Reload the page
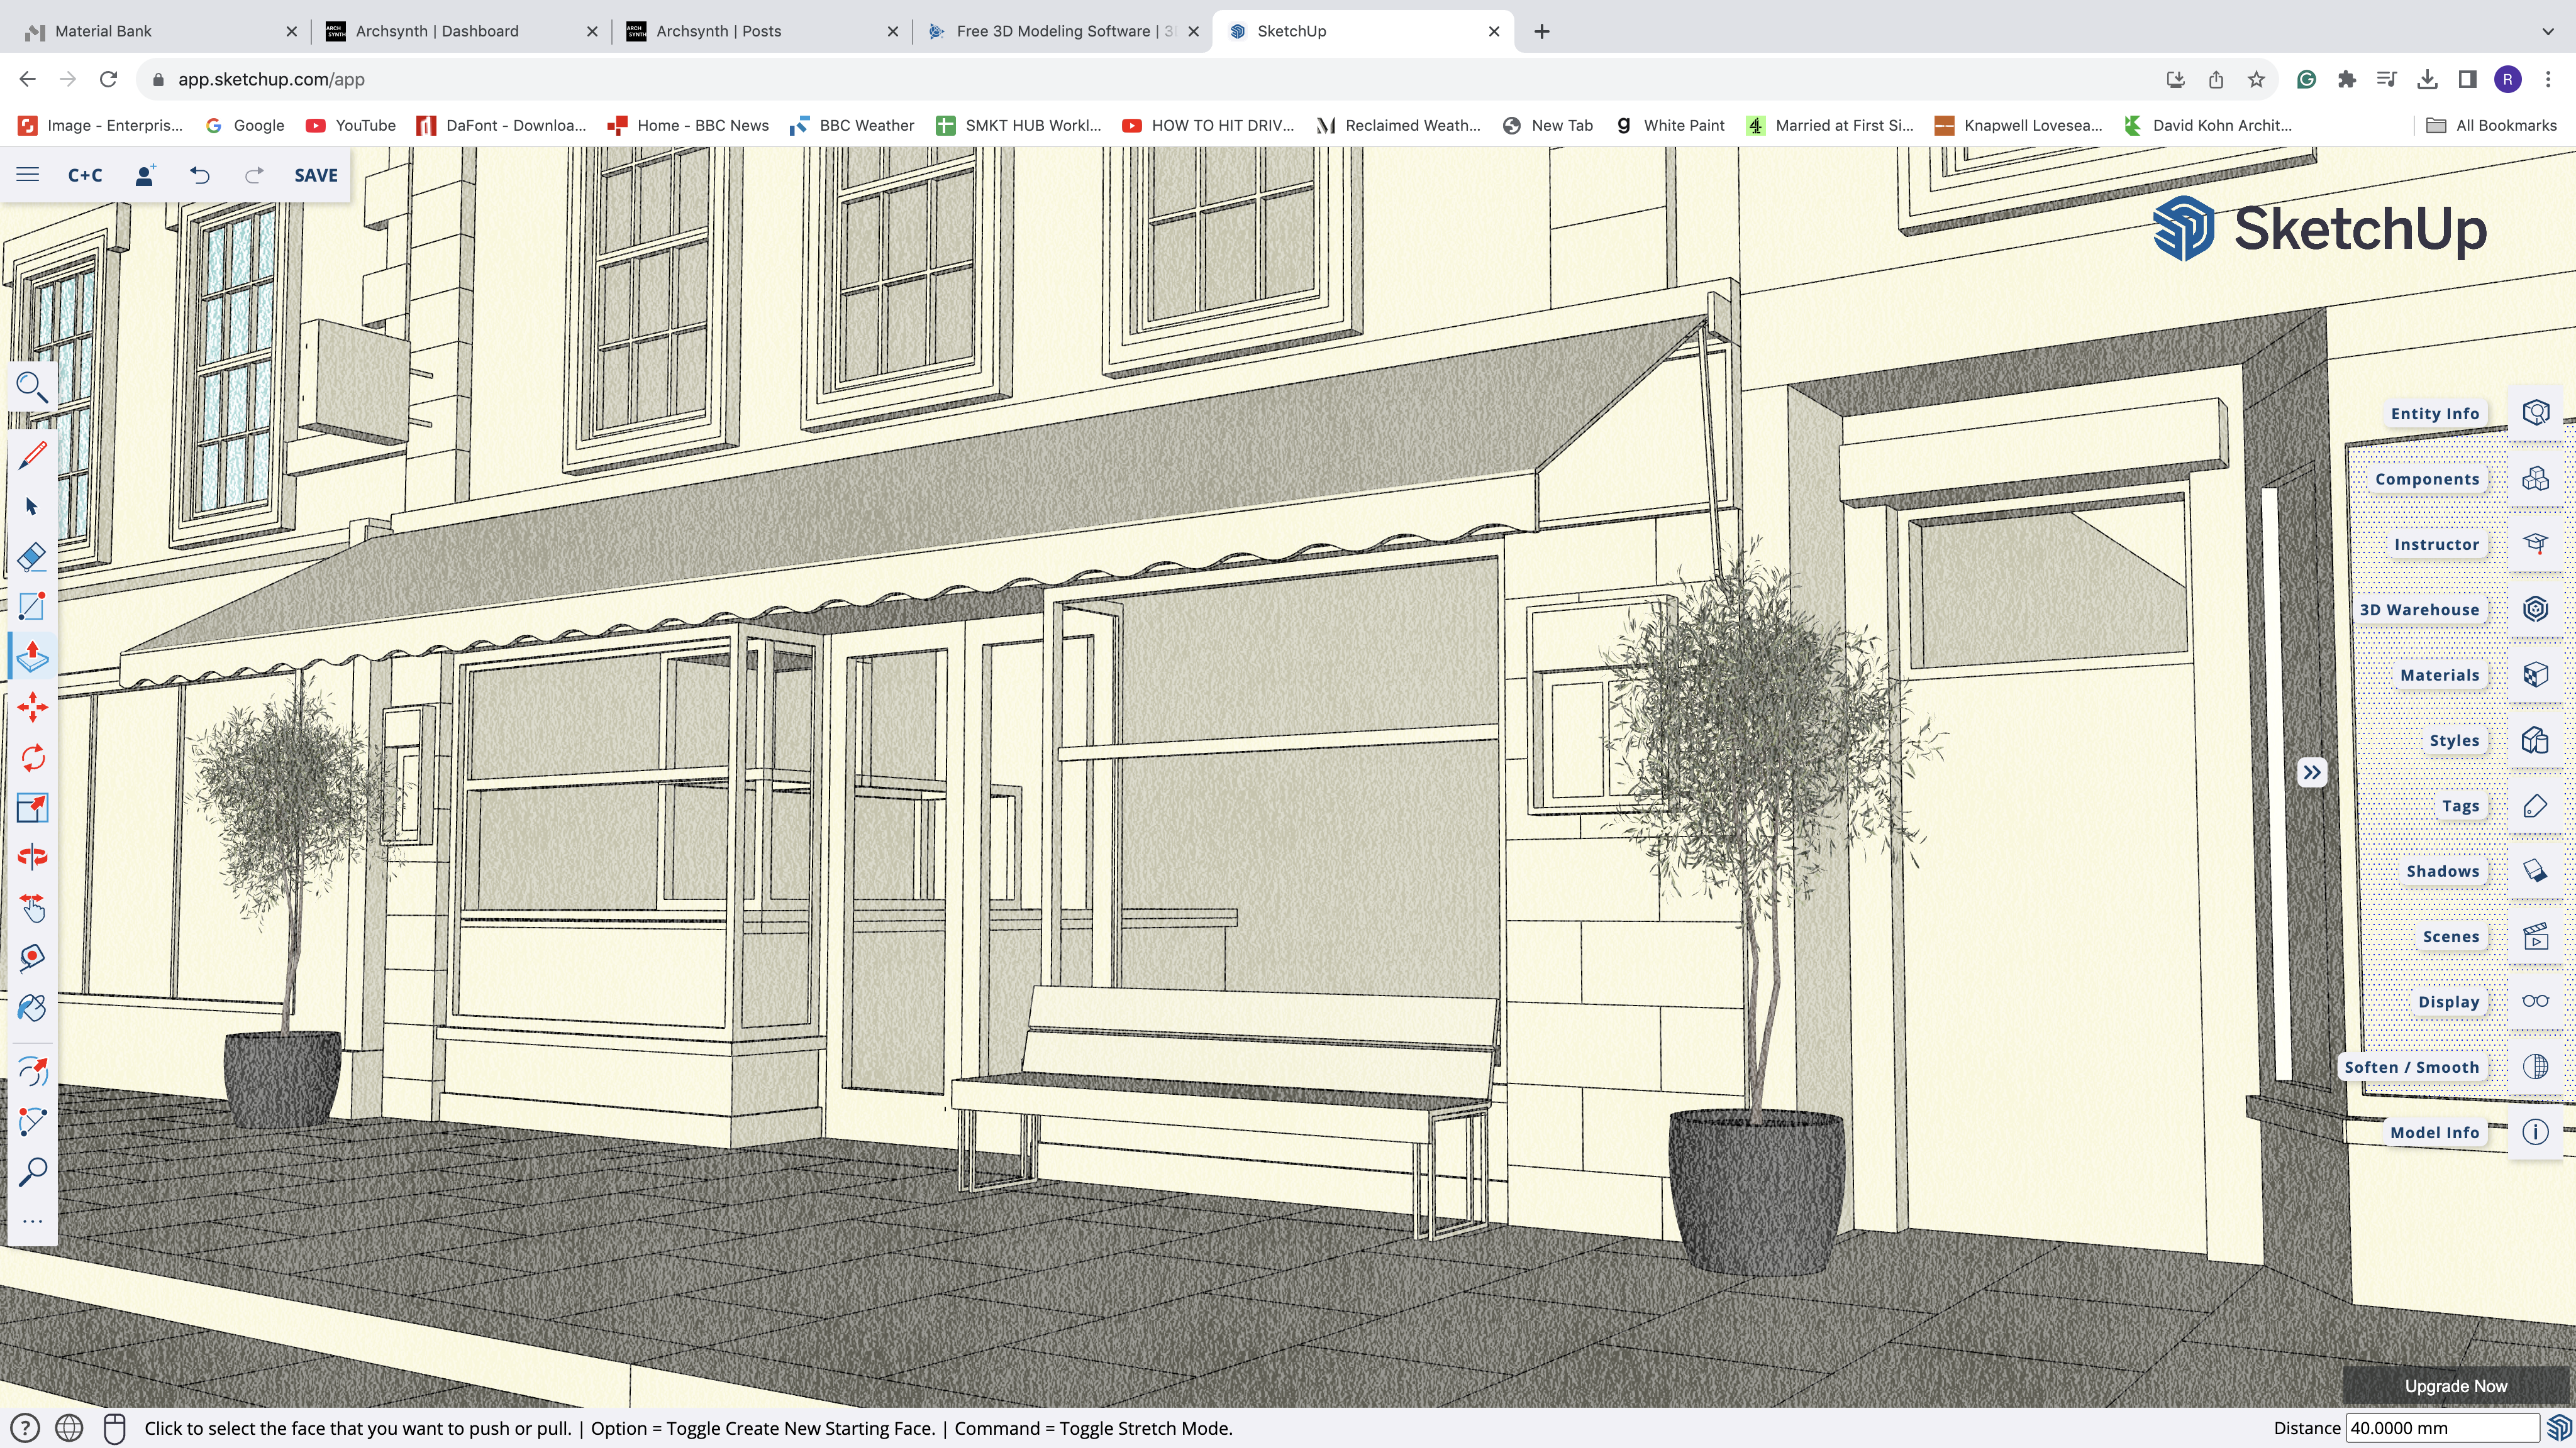Viewport: 2576px width, 1448px height. tap(109, 79)
